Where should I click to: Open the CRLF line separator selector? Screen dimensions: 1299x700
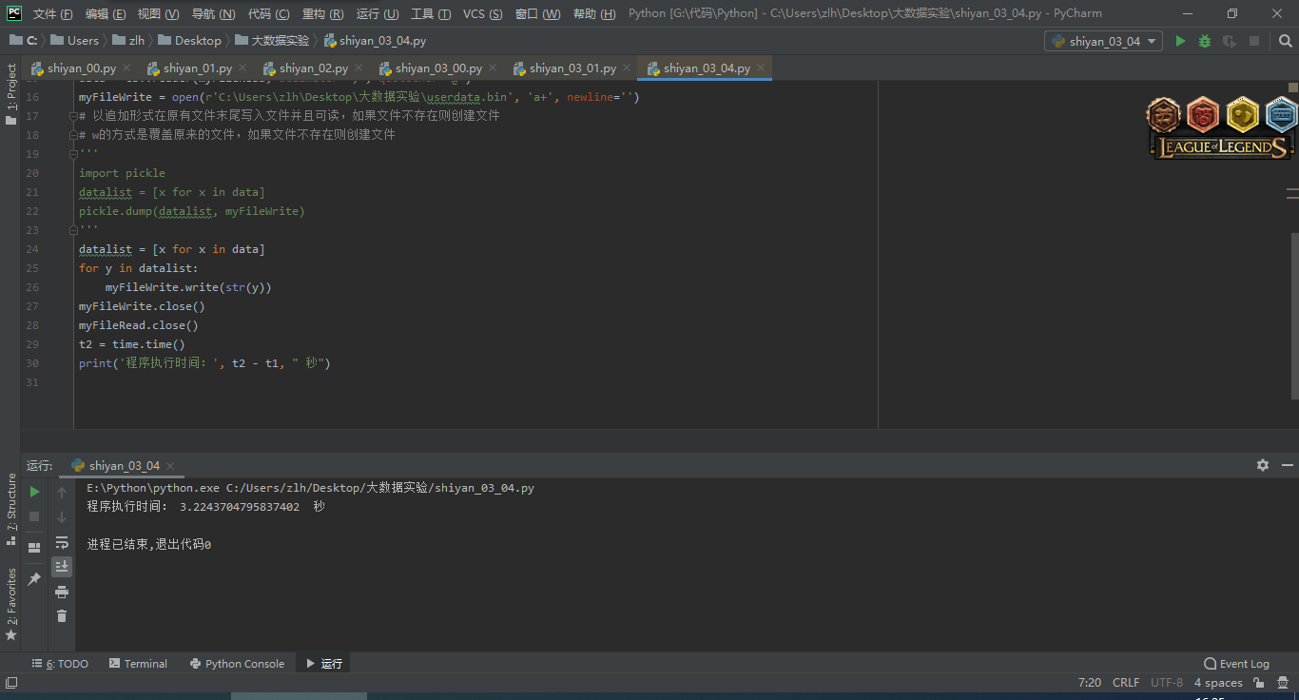(x=1125, y=683)
